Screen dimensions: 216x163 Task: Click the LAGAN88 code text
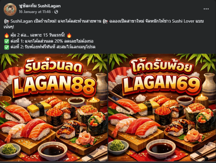(55, 85)
